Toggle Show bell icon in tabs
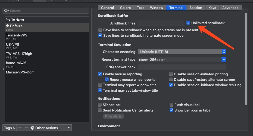This screenshot has width=253, height=136. pyautogui.click(x=171, y=110)
